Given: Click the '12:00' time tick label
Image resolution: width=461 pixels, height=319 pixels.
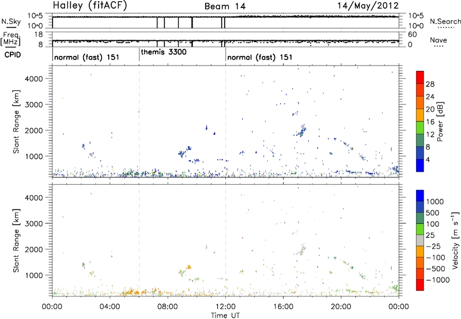Looking at the screenshot, I should pyautogui.click(x=225, y=307).
